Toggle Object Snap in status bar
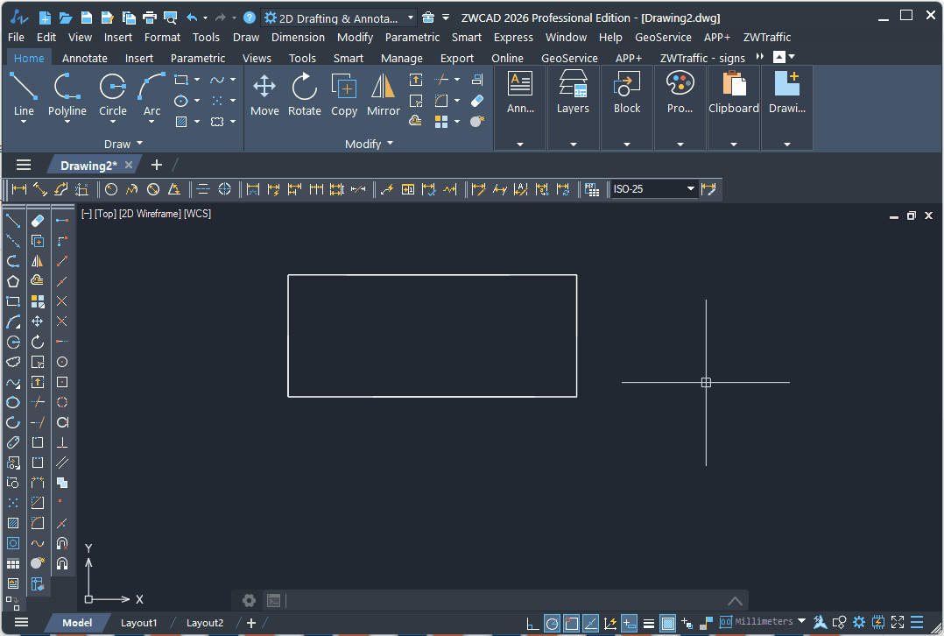Screen dimensions: 944x636 (x=571, y=624)
